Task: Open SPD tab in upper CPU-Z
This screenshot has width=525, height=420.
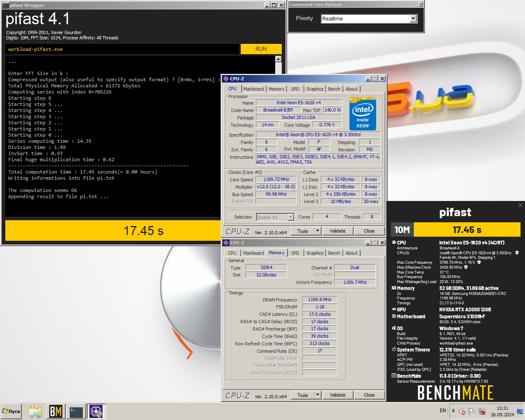Action: click(x=295, y=89)
